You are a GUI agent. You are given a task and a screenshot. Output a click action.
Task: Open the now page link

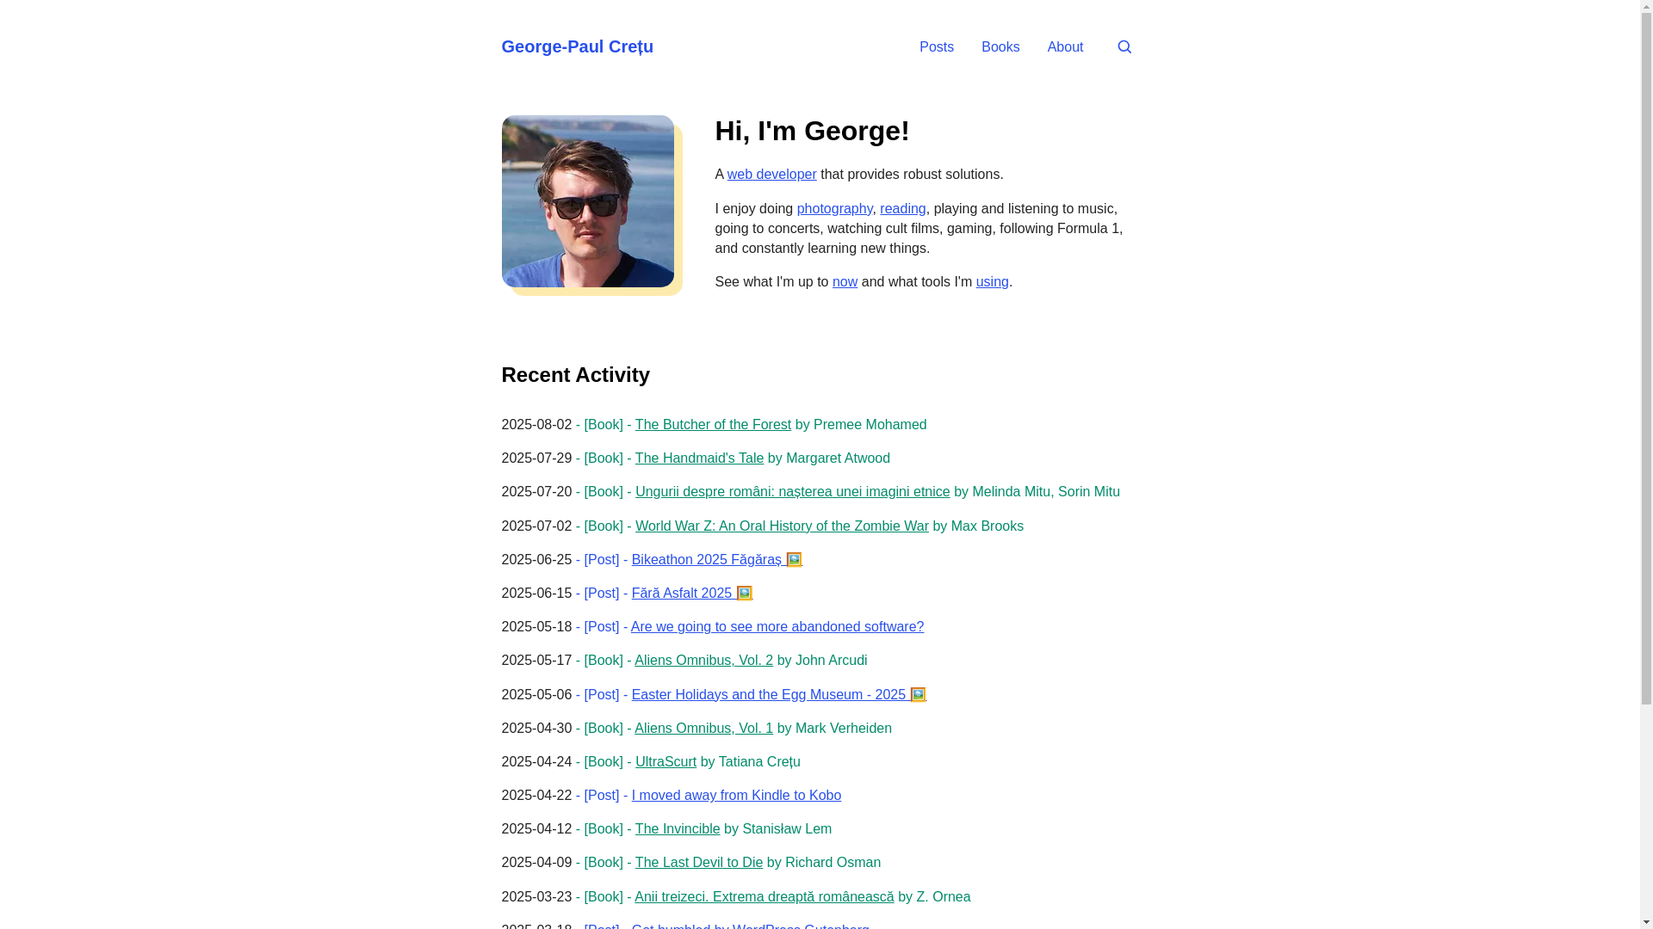pyautogui.click(x=845, y=282)
